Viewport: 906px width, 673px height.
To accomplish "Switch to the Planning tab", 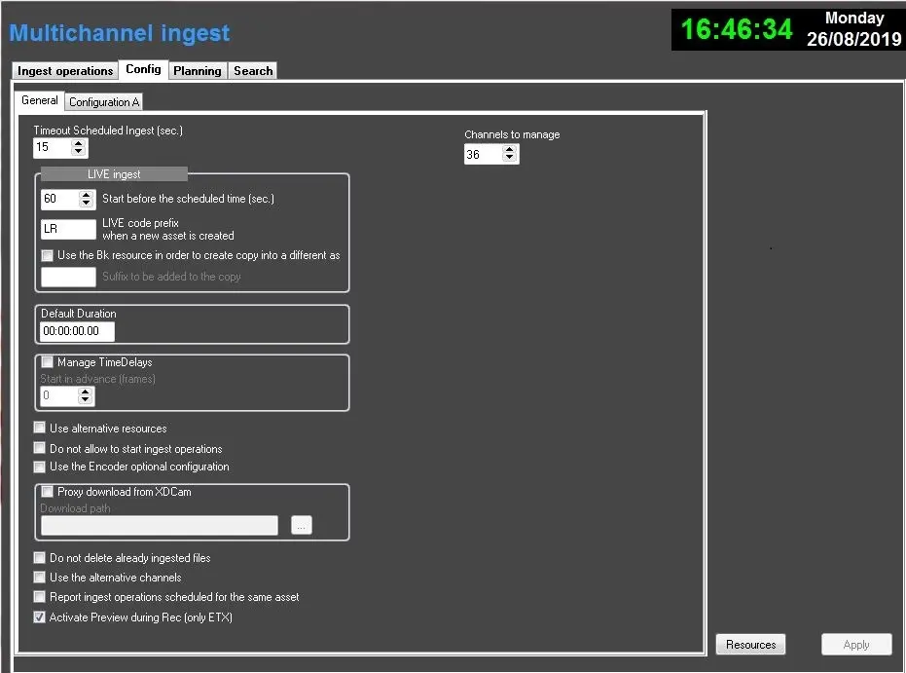I will click(x=198, y=71).
